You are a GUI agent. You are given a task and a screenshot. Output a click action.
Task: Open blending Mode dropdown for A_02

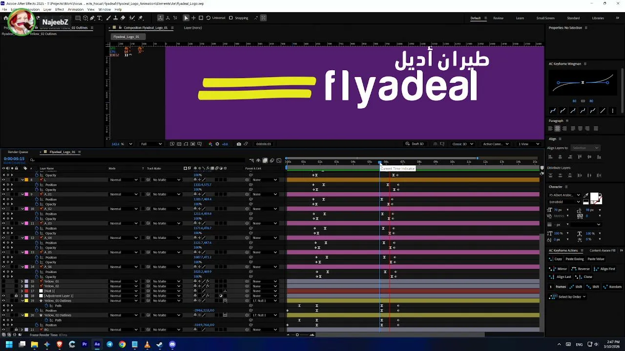(x=124, y=209)
